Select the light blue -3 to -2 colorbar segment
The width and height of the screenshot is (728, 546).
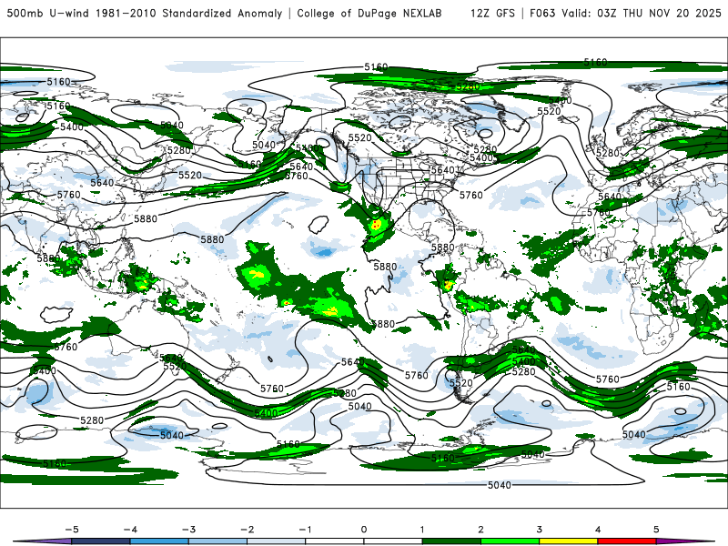point(217,541)
